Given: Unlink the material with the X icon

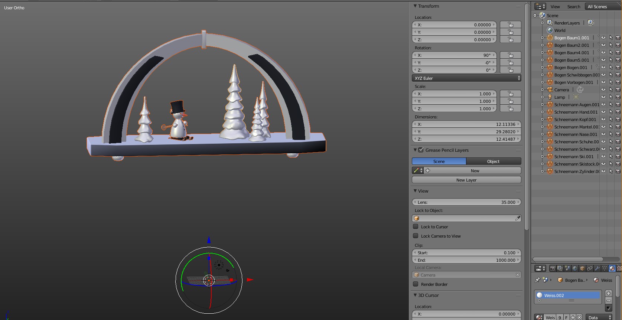Looking at the screenshot, I should coord(579,317).
